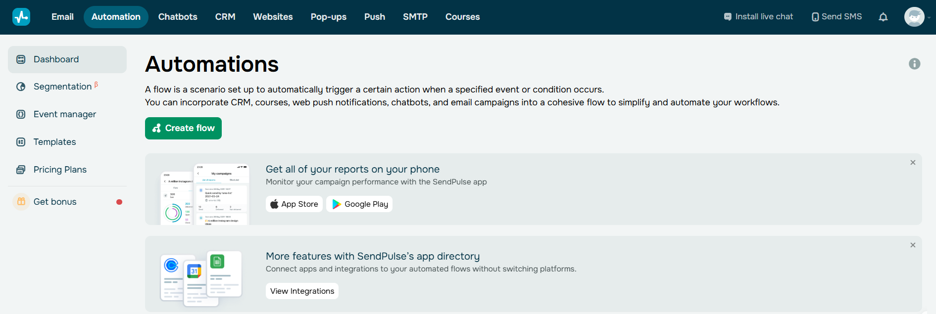Click the flow icon in Create flow
This screenshot has height=314, width=936.
pyautogui.click(x=157, y=128)
